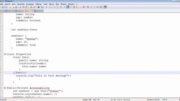Click the Redo arrow icon
This screenshot has width=180, height=101.
34,7
